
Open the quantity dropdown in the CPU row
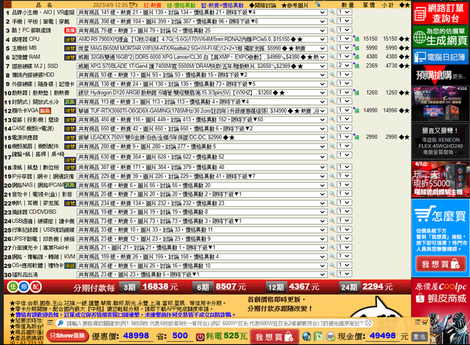click(345, 38)
